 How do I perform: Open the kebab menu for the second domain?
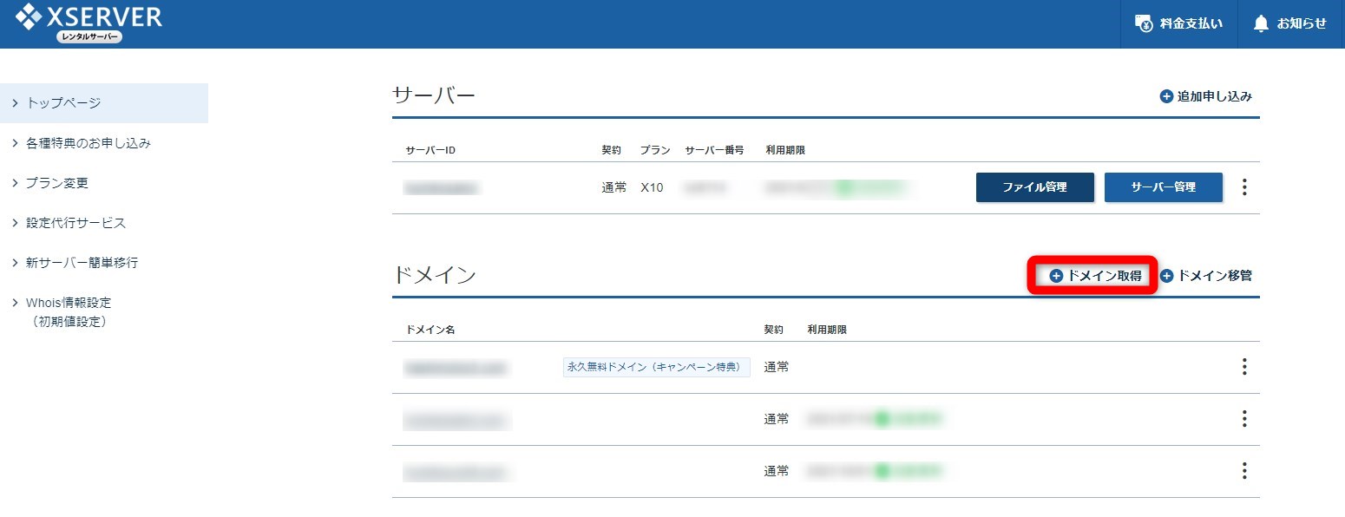tap(1244, 419)
